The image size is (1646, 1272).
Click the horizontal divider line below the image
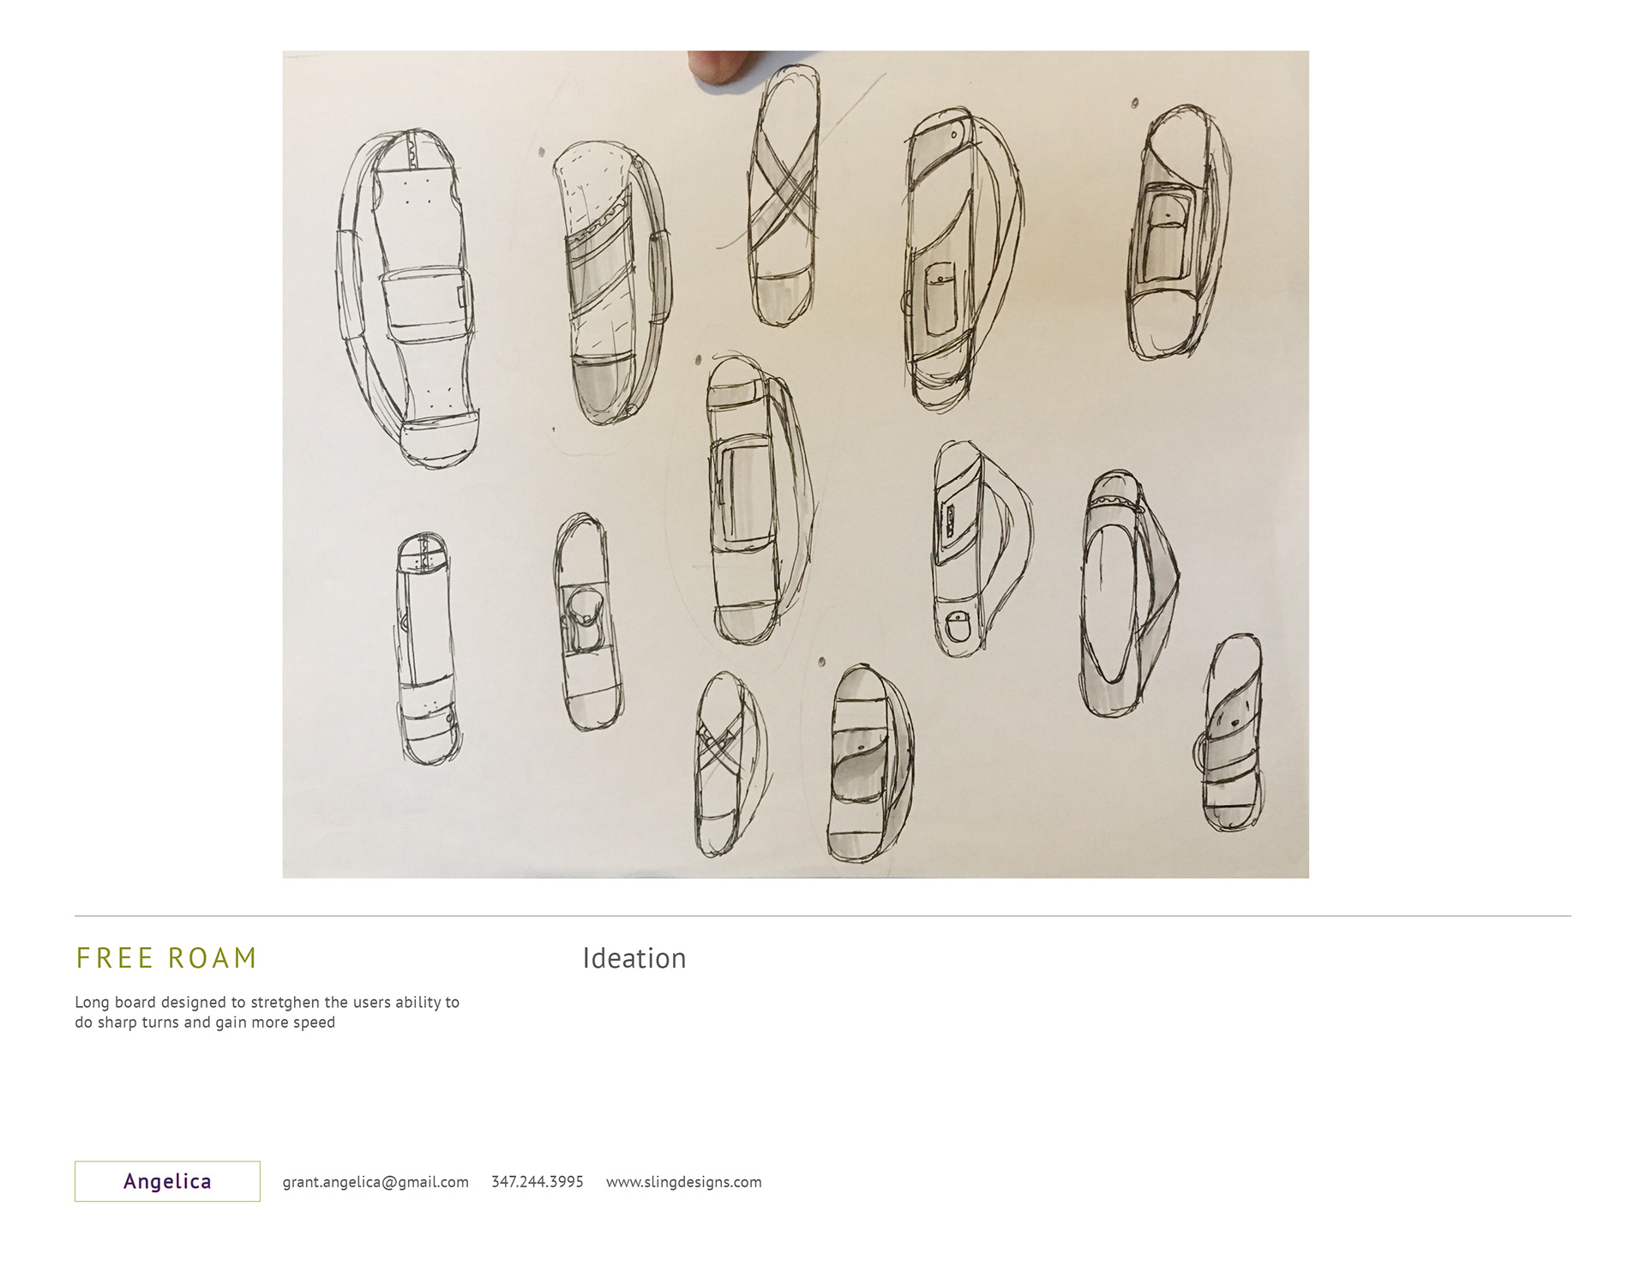[822, 915]
